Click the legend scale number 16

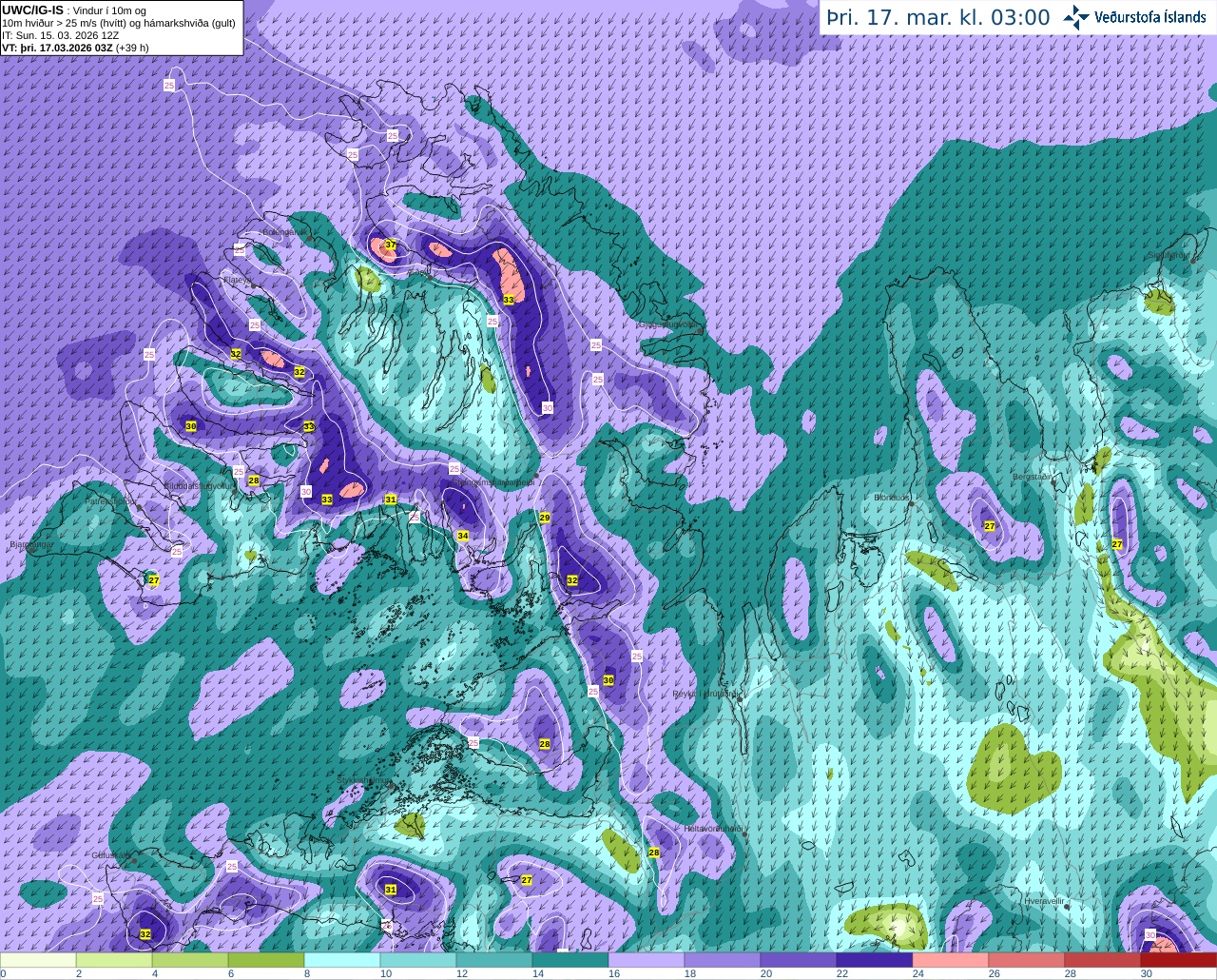(x=613, y=973)
